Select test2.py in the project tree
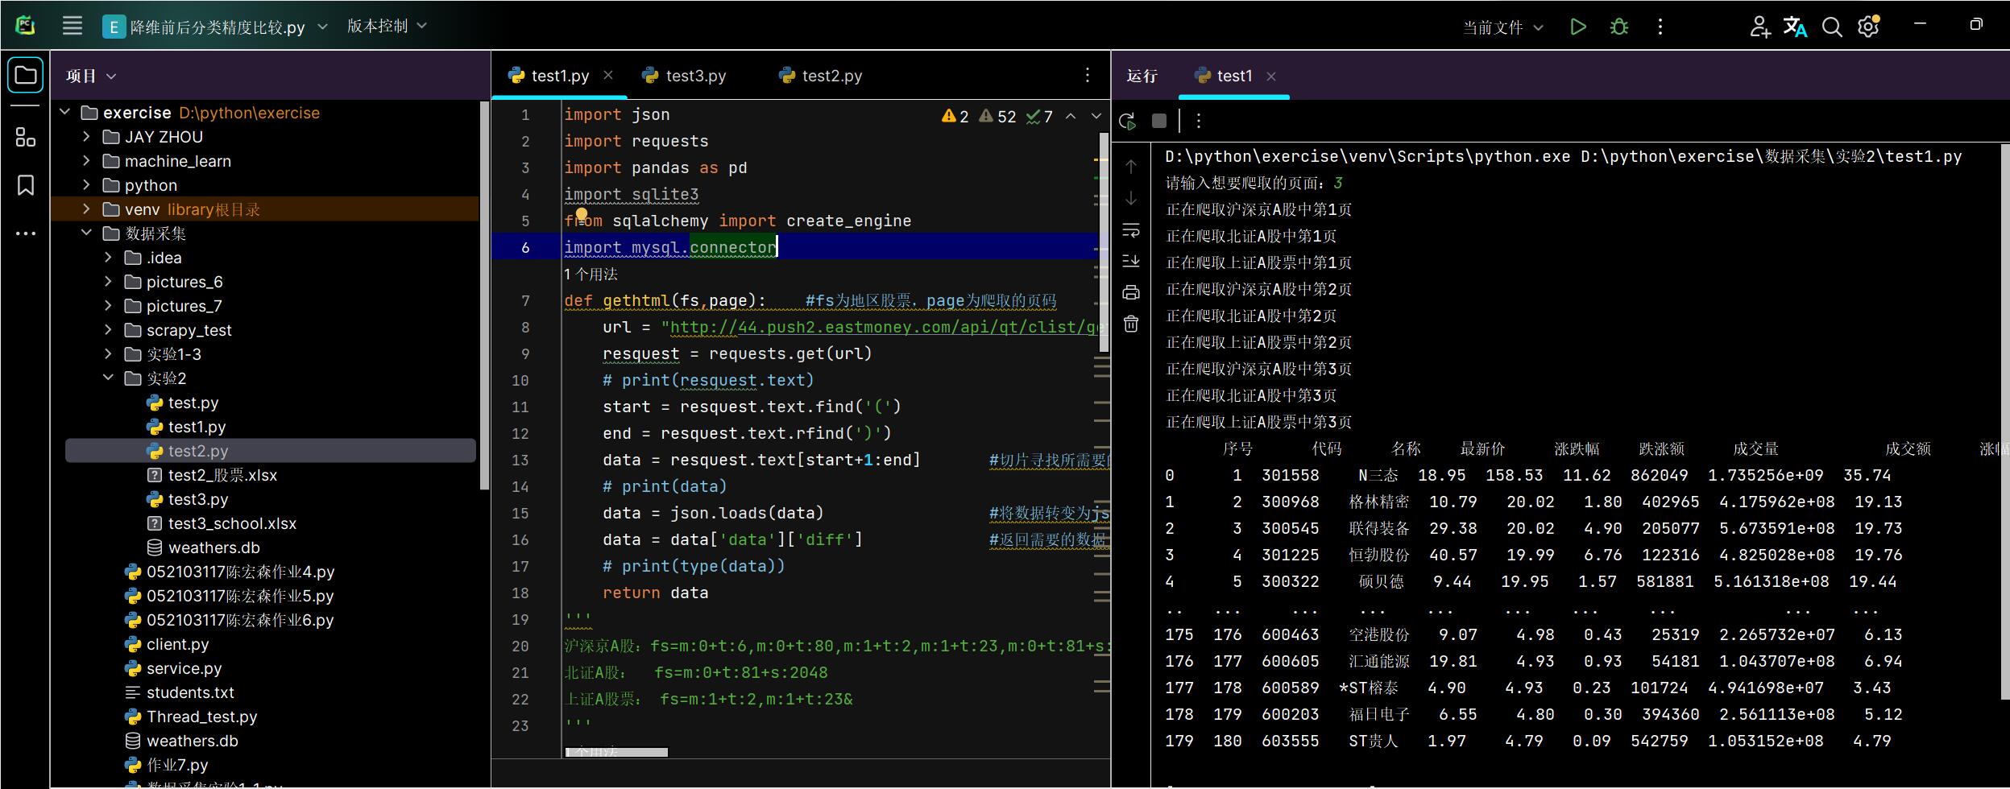This screenshot has height=789, width=2010. click(x=271, y=451)
